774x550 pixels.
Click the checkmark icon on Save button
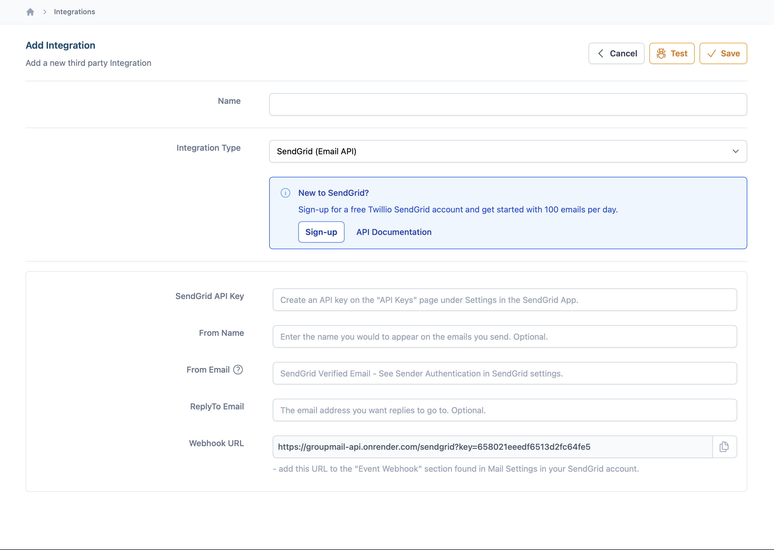click(711, 53)
